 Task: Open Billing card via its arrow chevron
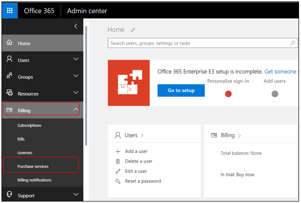tap(239, 136)
